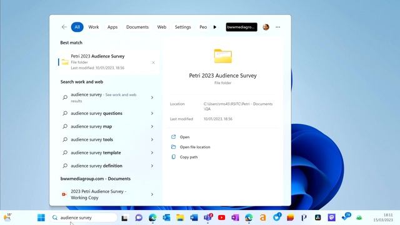Click the large folder preview icon
The image size is (400, 225).
223,56
